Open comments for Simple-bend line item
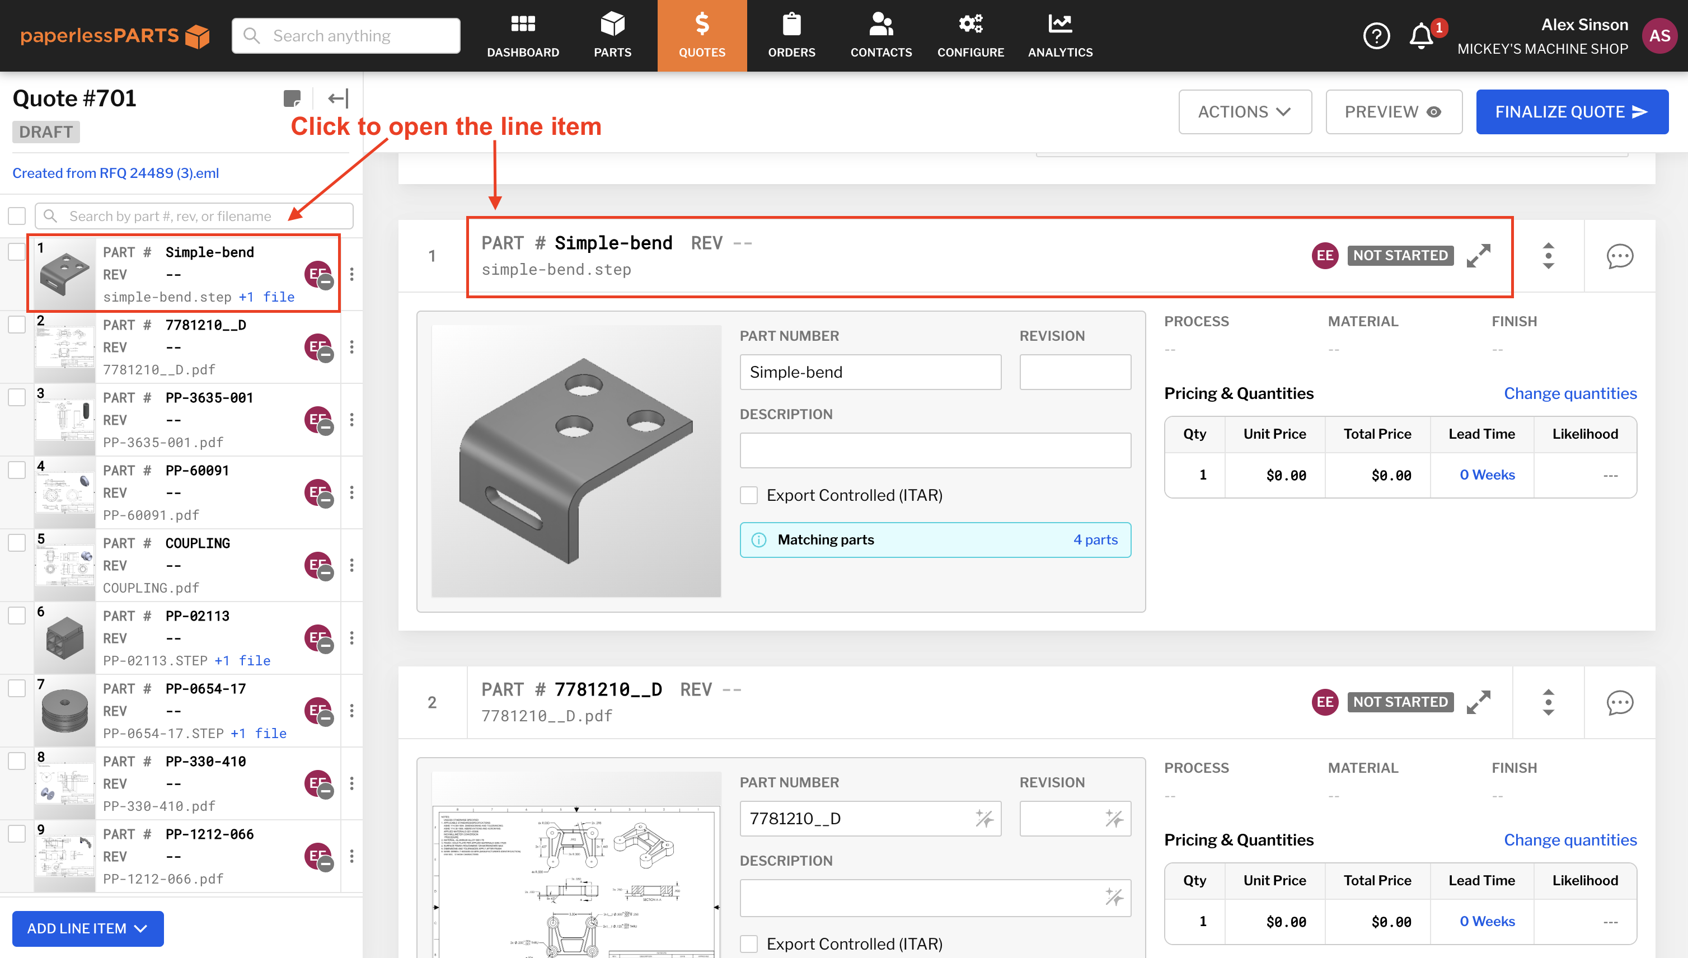Screen dimensions: 1688x958 [1620, 256]
